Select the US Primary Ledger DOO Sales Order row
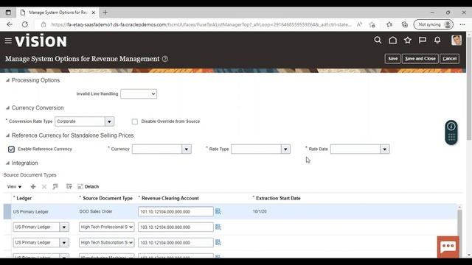The height and width of the screenshot is (265, 472). click(230, 211)
